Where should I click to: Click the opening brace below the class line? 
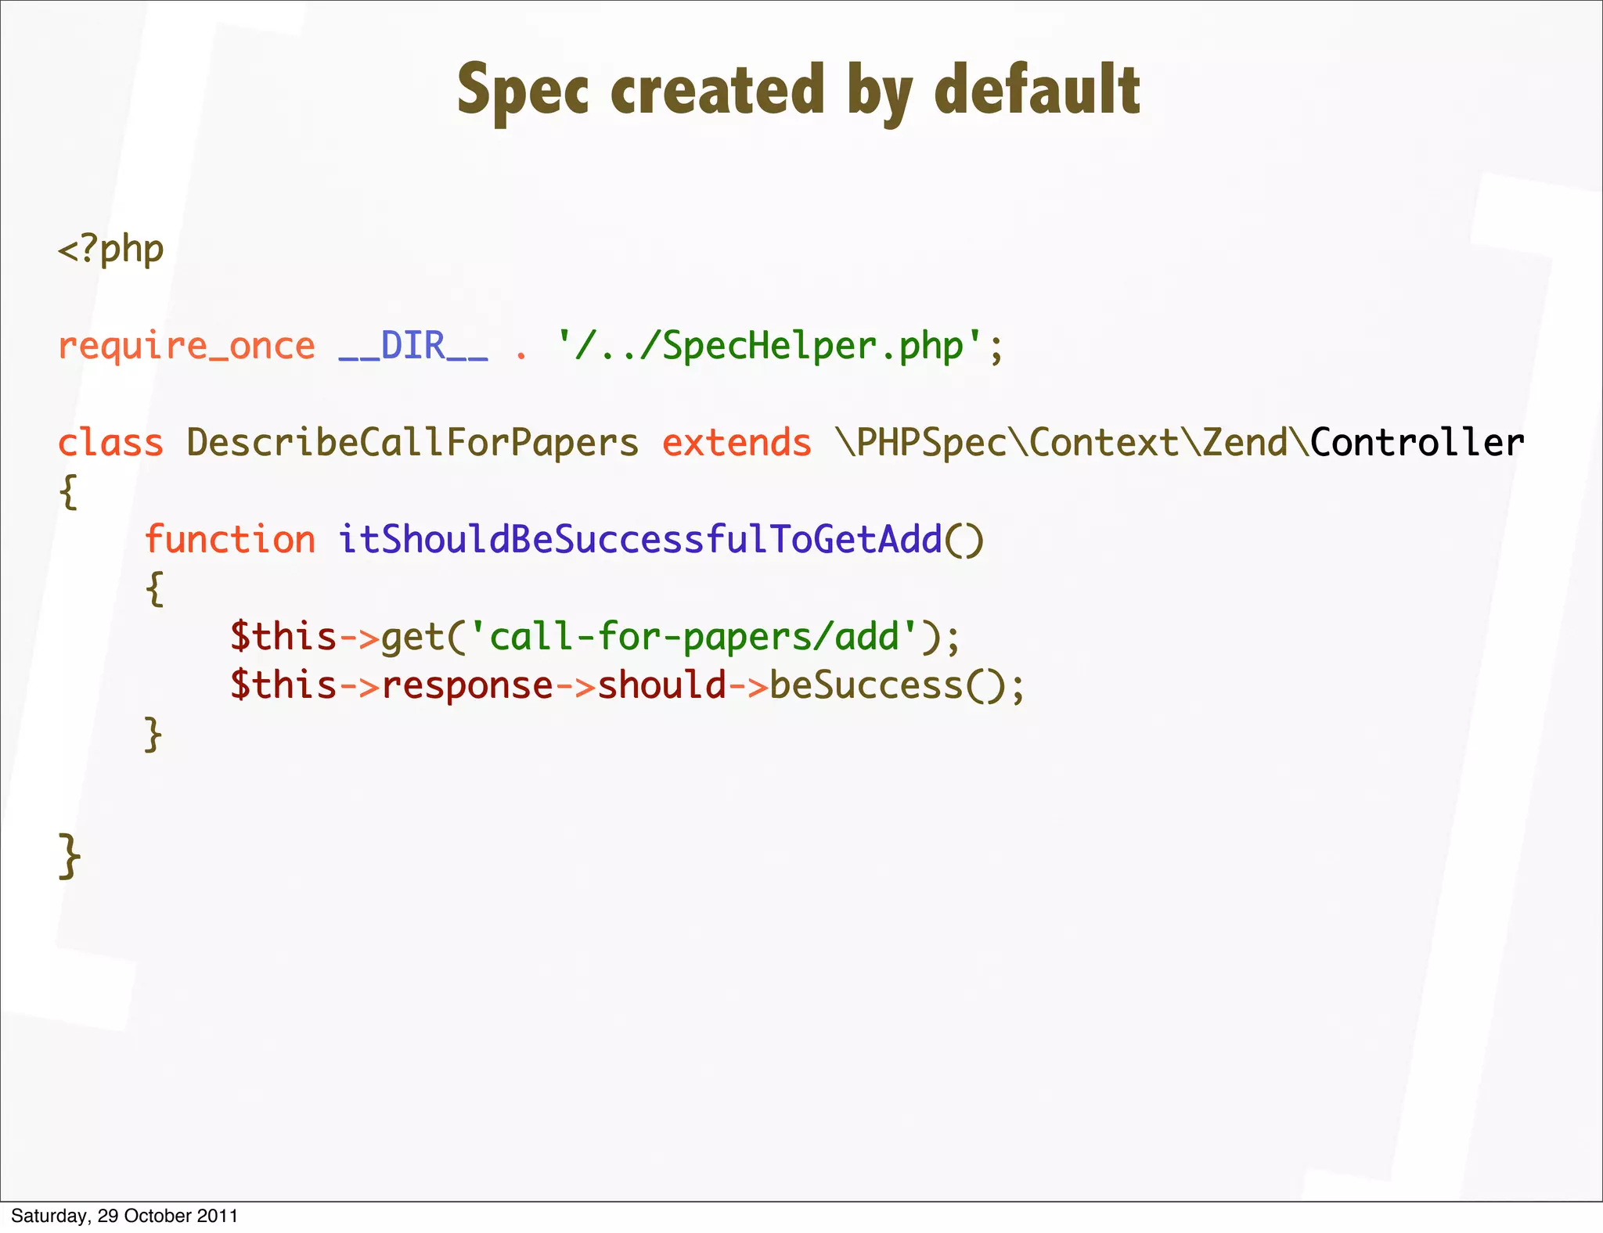point(69,493)
